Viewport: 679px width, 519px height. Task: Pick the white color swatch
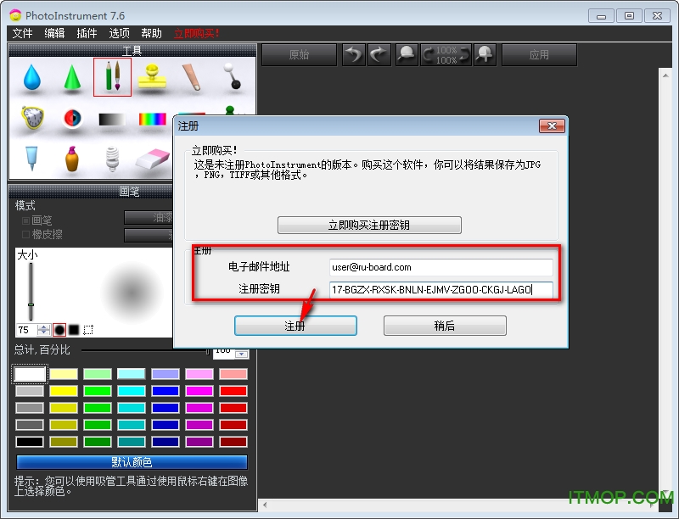(30, 374)
